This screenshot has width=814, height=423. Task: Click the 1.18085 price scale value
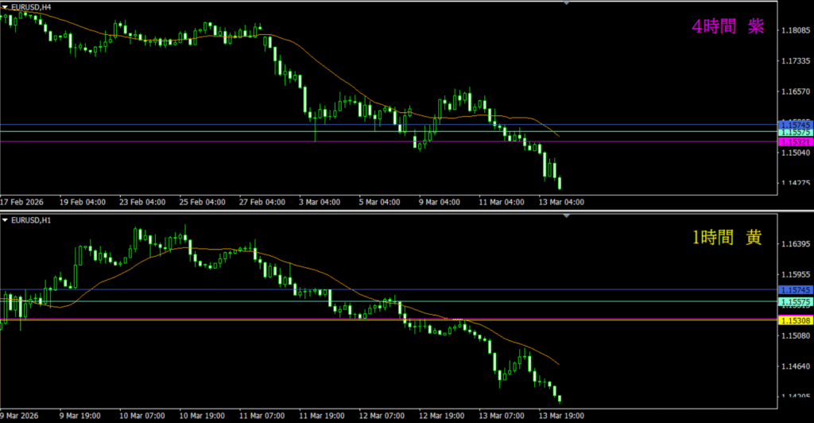coord(796,31)
